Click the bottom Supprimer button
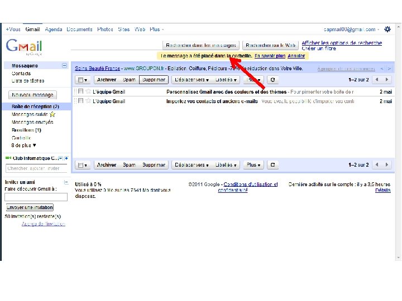The height and width of the screenshot is (301, 402). pyautogui.click(x=154, y=165)
